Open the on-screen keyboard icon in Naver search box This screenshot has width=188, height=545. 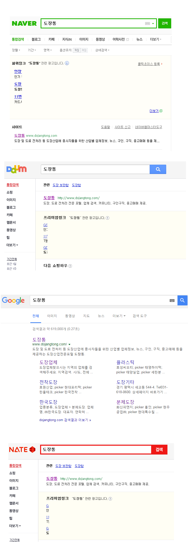click(148, 23)
